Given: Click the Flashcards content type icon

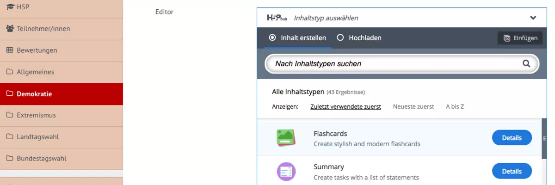Looking at the screenshot, I should [x=286, y=138].
